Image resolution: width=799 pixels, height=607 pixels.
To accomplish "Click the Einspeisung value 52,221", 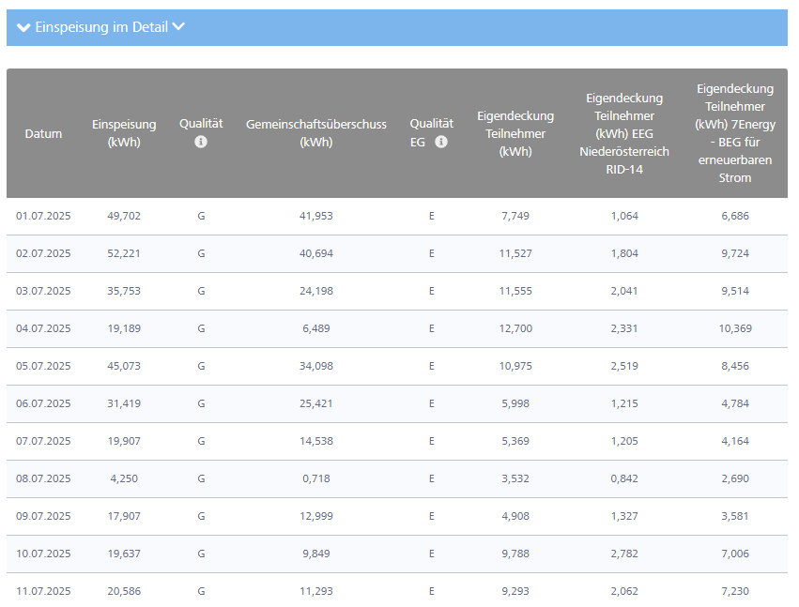I will (x=125, y=253).
